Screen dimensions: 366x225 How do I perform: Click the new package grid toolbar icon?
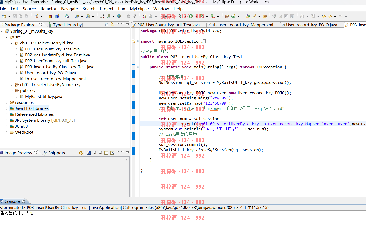(227, 16)
